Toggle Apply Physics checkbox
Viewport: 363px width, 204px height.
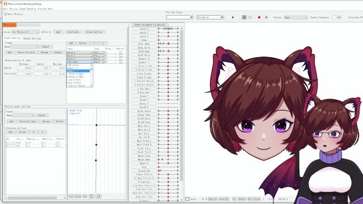(x=6, y=14)
